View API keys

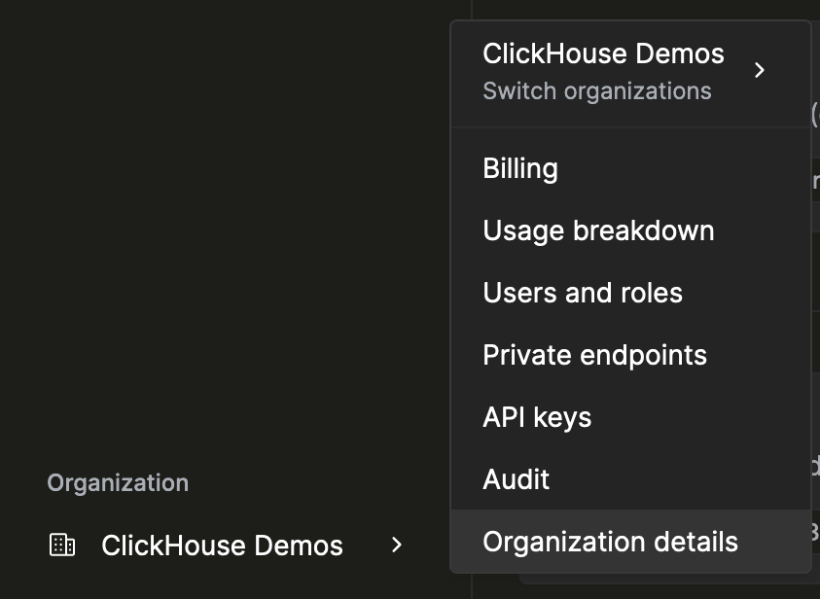pos(536,417)
